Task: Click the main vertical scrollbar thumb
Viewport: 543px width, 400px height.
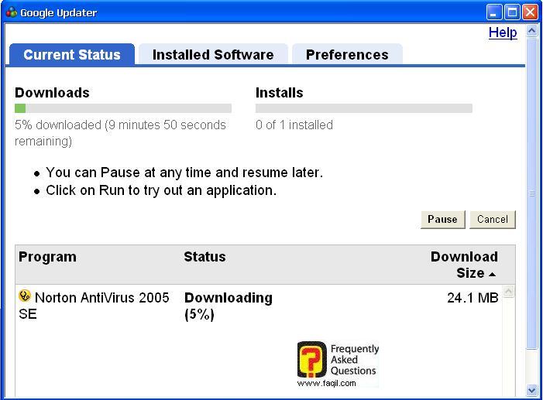Action: point(531,193)
